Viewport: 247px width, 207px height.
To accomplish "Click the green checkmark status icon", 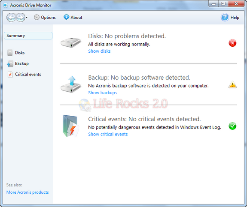I will tap(232, 126).
